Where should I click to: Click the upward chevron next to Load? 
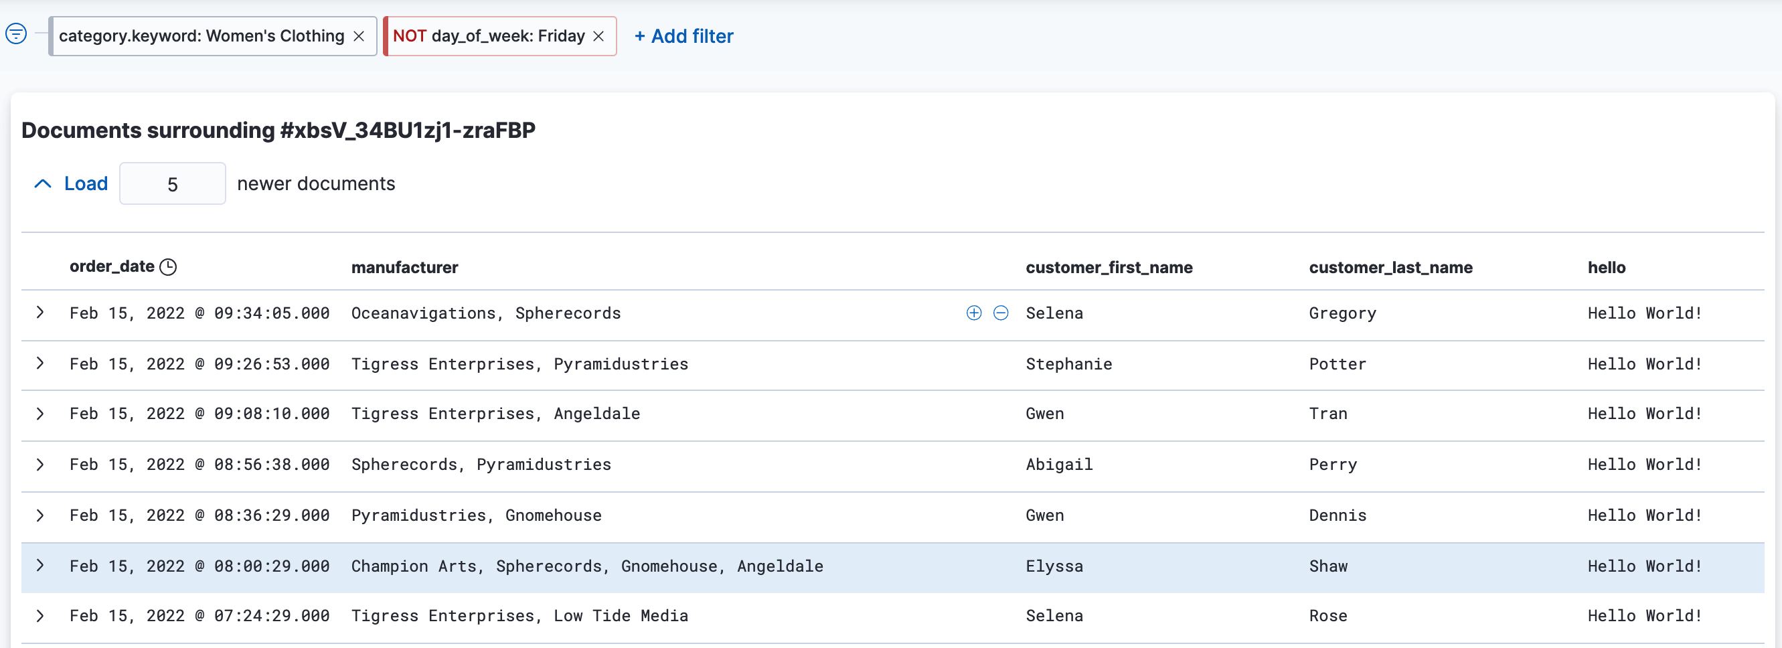[42, 183]
